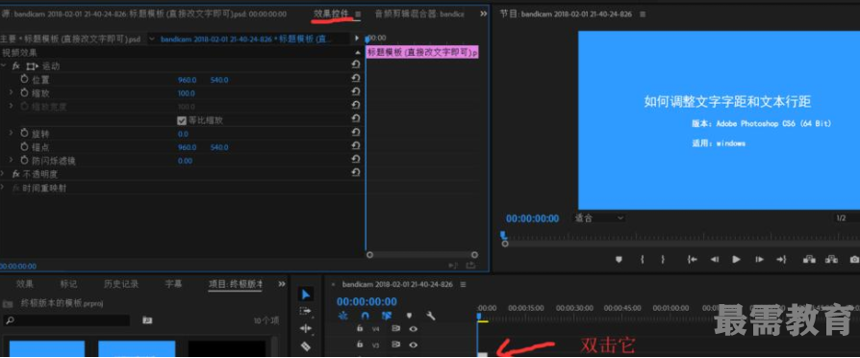Viewport: 860px width, 358px height.
Task: Select the Track Select Forward tool
Action: (306, 312)
